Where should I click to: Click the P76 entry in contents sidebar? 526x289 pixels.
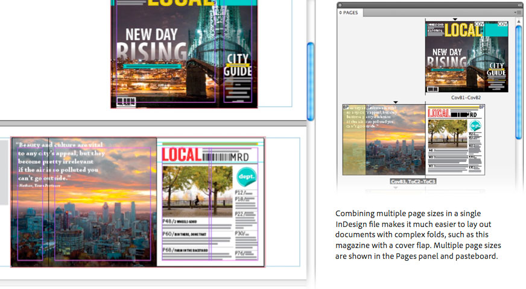click(x=244, y=253)
